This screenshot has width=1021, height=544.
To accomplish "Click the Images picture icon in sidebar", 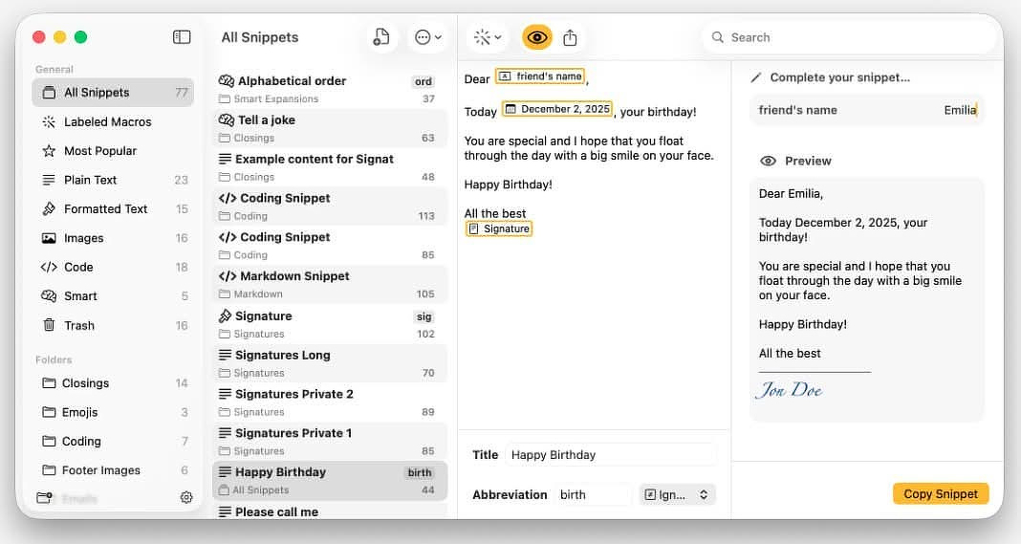I will coord(49,238).
